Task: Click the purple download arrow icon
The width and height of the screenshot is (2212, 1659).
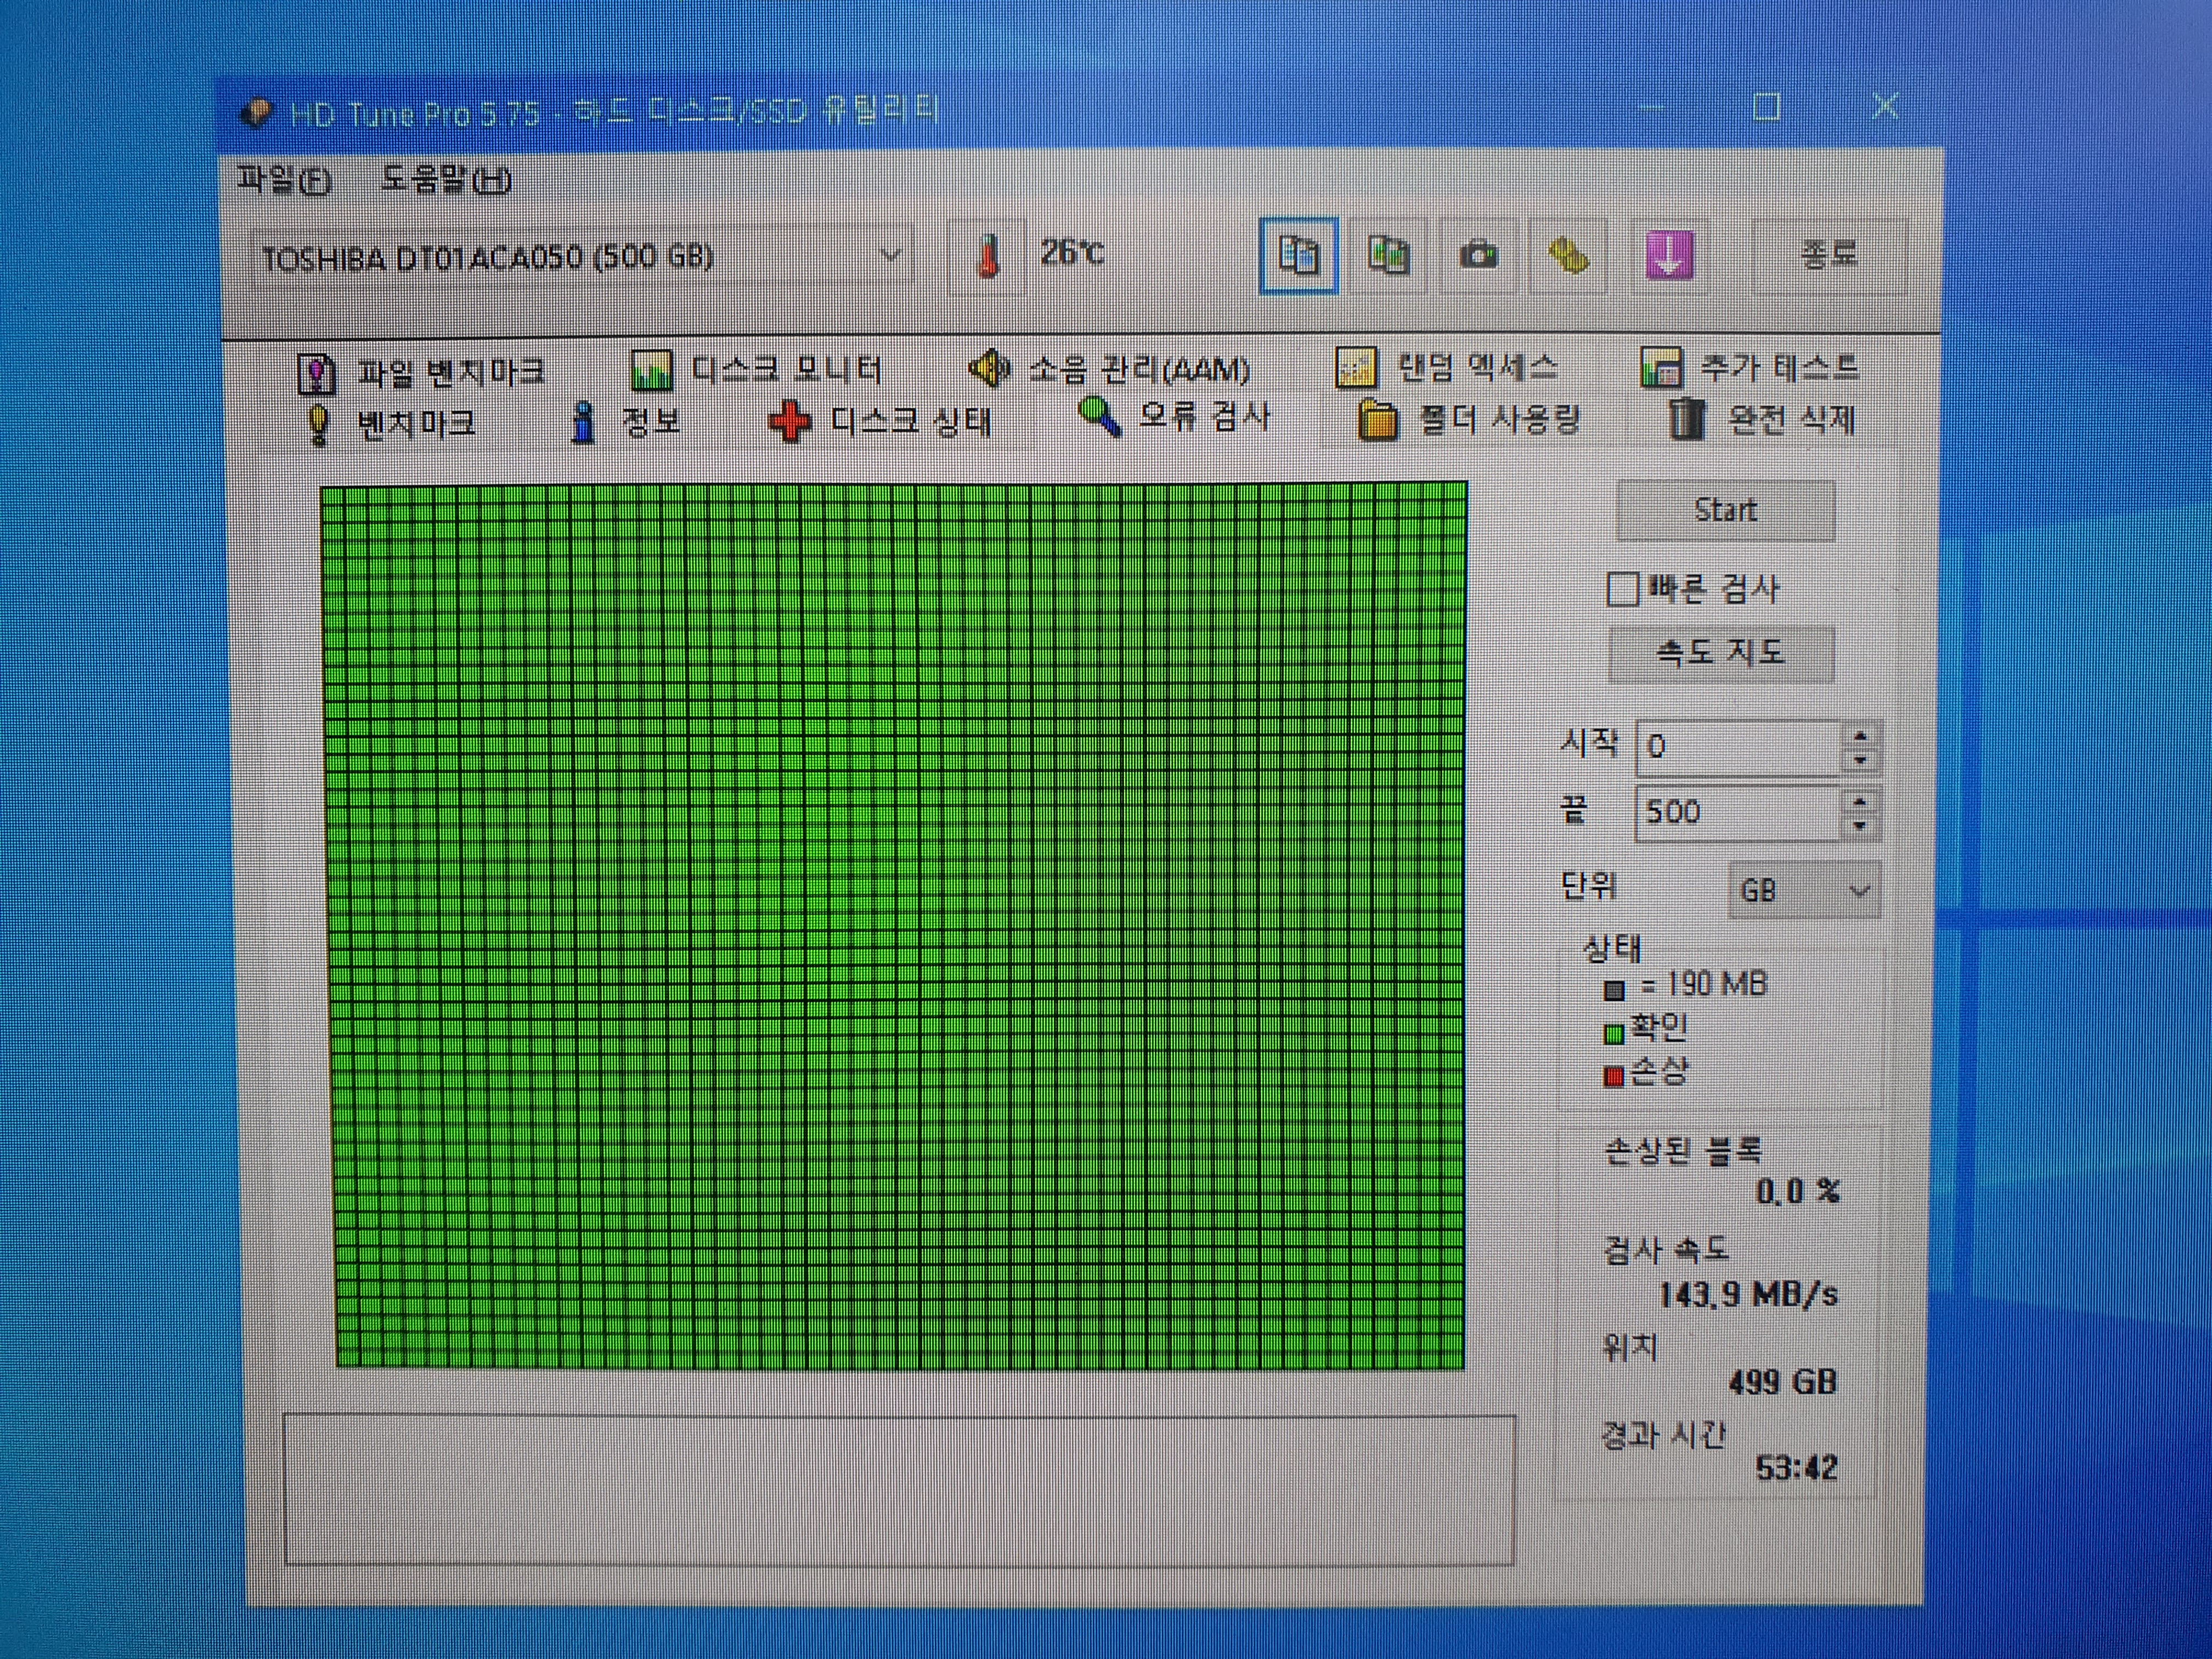Action: (x=1669, y=255)
